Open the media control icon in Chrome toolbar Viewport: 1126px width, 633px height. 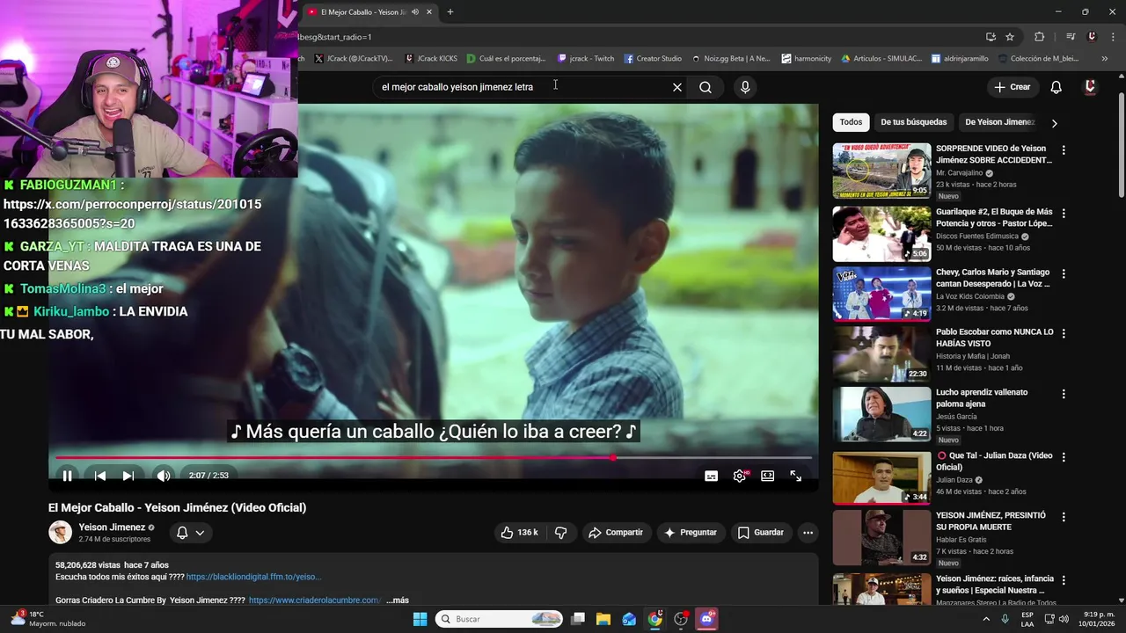[x=1071, y=37]
